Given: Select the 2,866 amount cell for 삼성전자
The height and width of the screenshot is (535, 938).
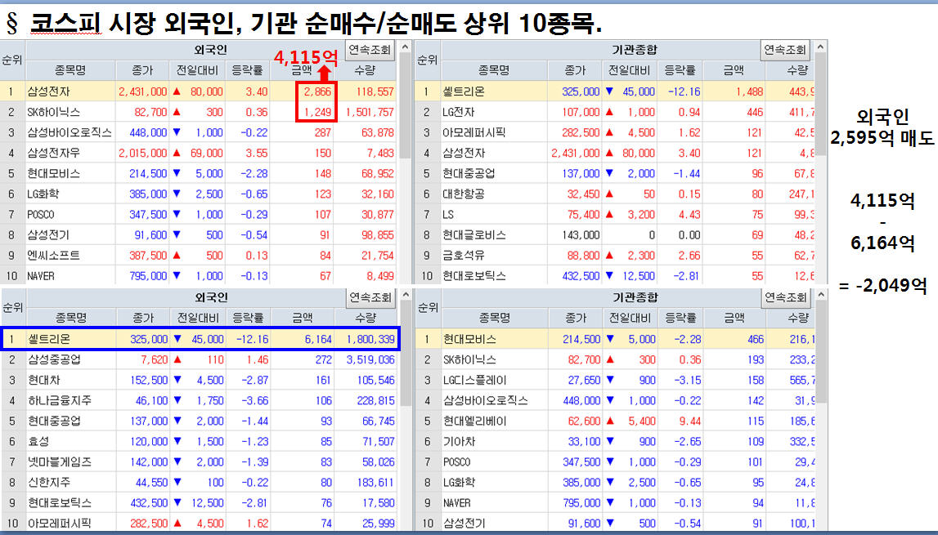Looking at the screenshot, I should pyautogui.click(x=315, y=91).
